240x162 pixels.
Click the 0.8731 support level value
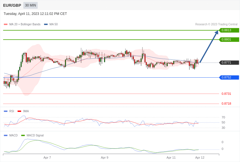[226, 94]
